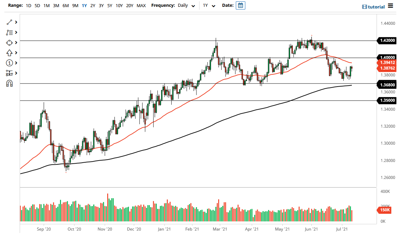Open the calendar date picker
The image size is (398, 237).
(240, 5)
